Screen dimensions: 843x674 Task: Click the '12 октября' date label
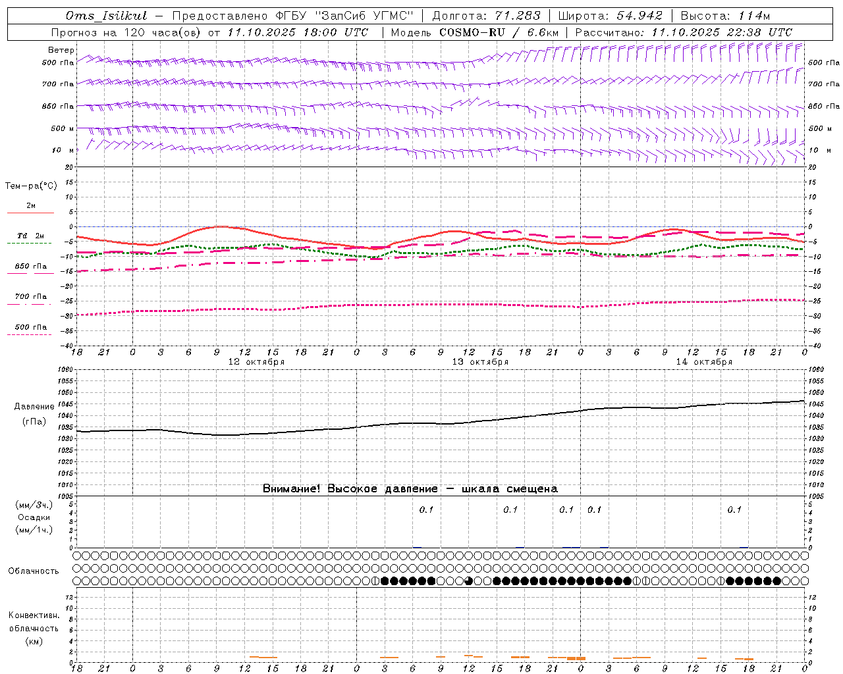pyautogui.click(x=256, y=362)
